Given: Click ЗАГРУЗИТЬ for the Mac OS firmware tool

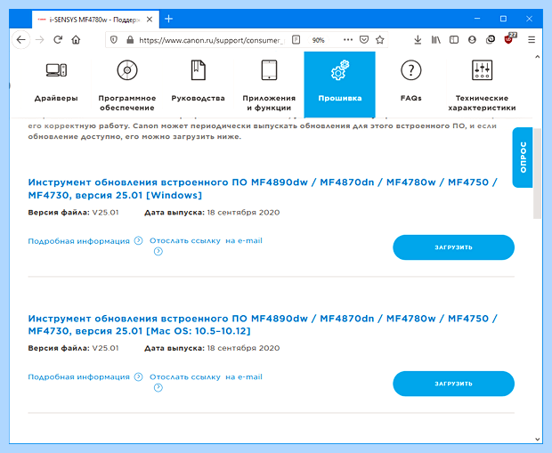Looking at the screenshot, I should [x=453, y=384].
